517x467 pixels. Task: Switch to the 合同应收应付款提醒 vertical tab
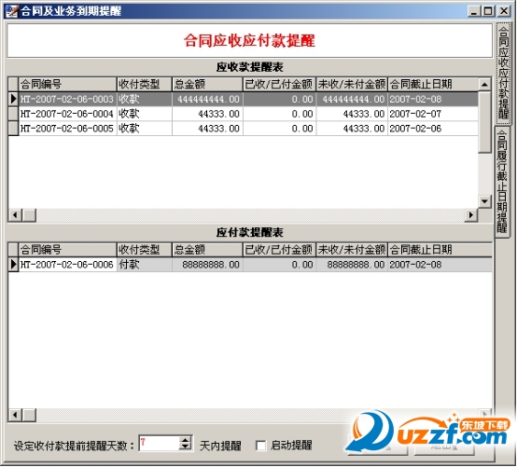click(x=503, y=74)
